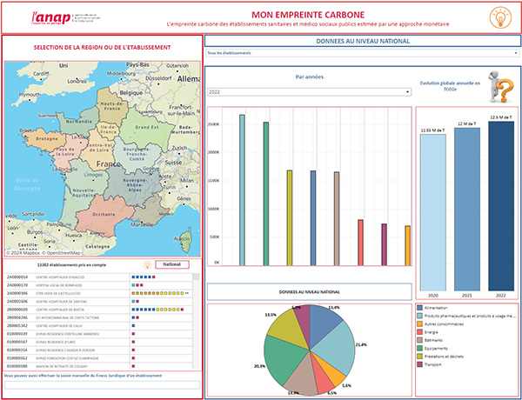Click the orange bar in the chart
The height and width of the screenshot is (400, 522).
[x=408, y=245]
